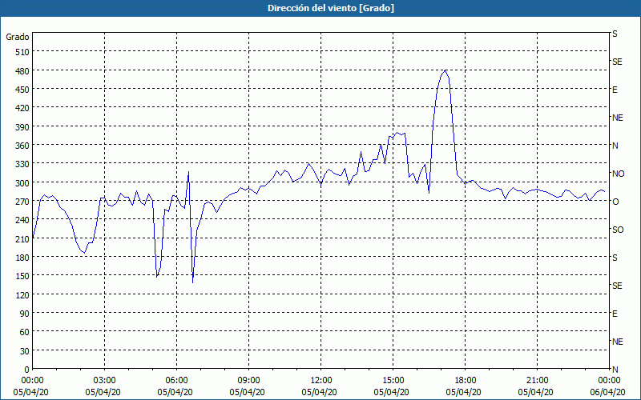The width and height of the screenshot is (641, 400).
Task: Pick the '12:00' x-axis label
Action: click(x=321, y=381)
